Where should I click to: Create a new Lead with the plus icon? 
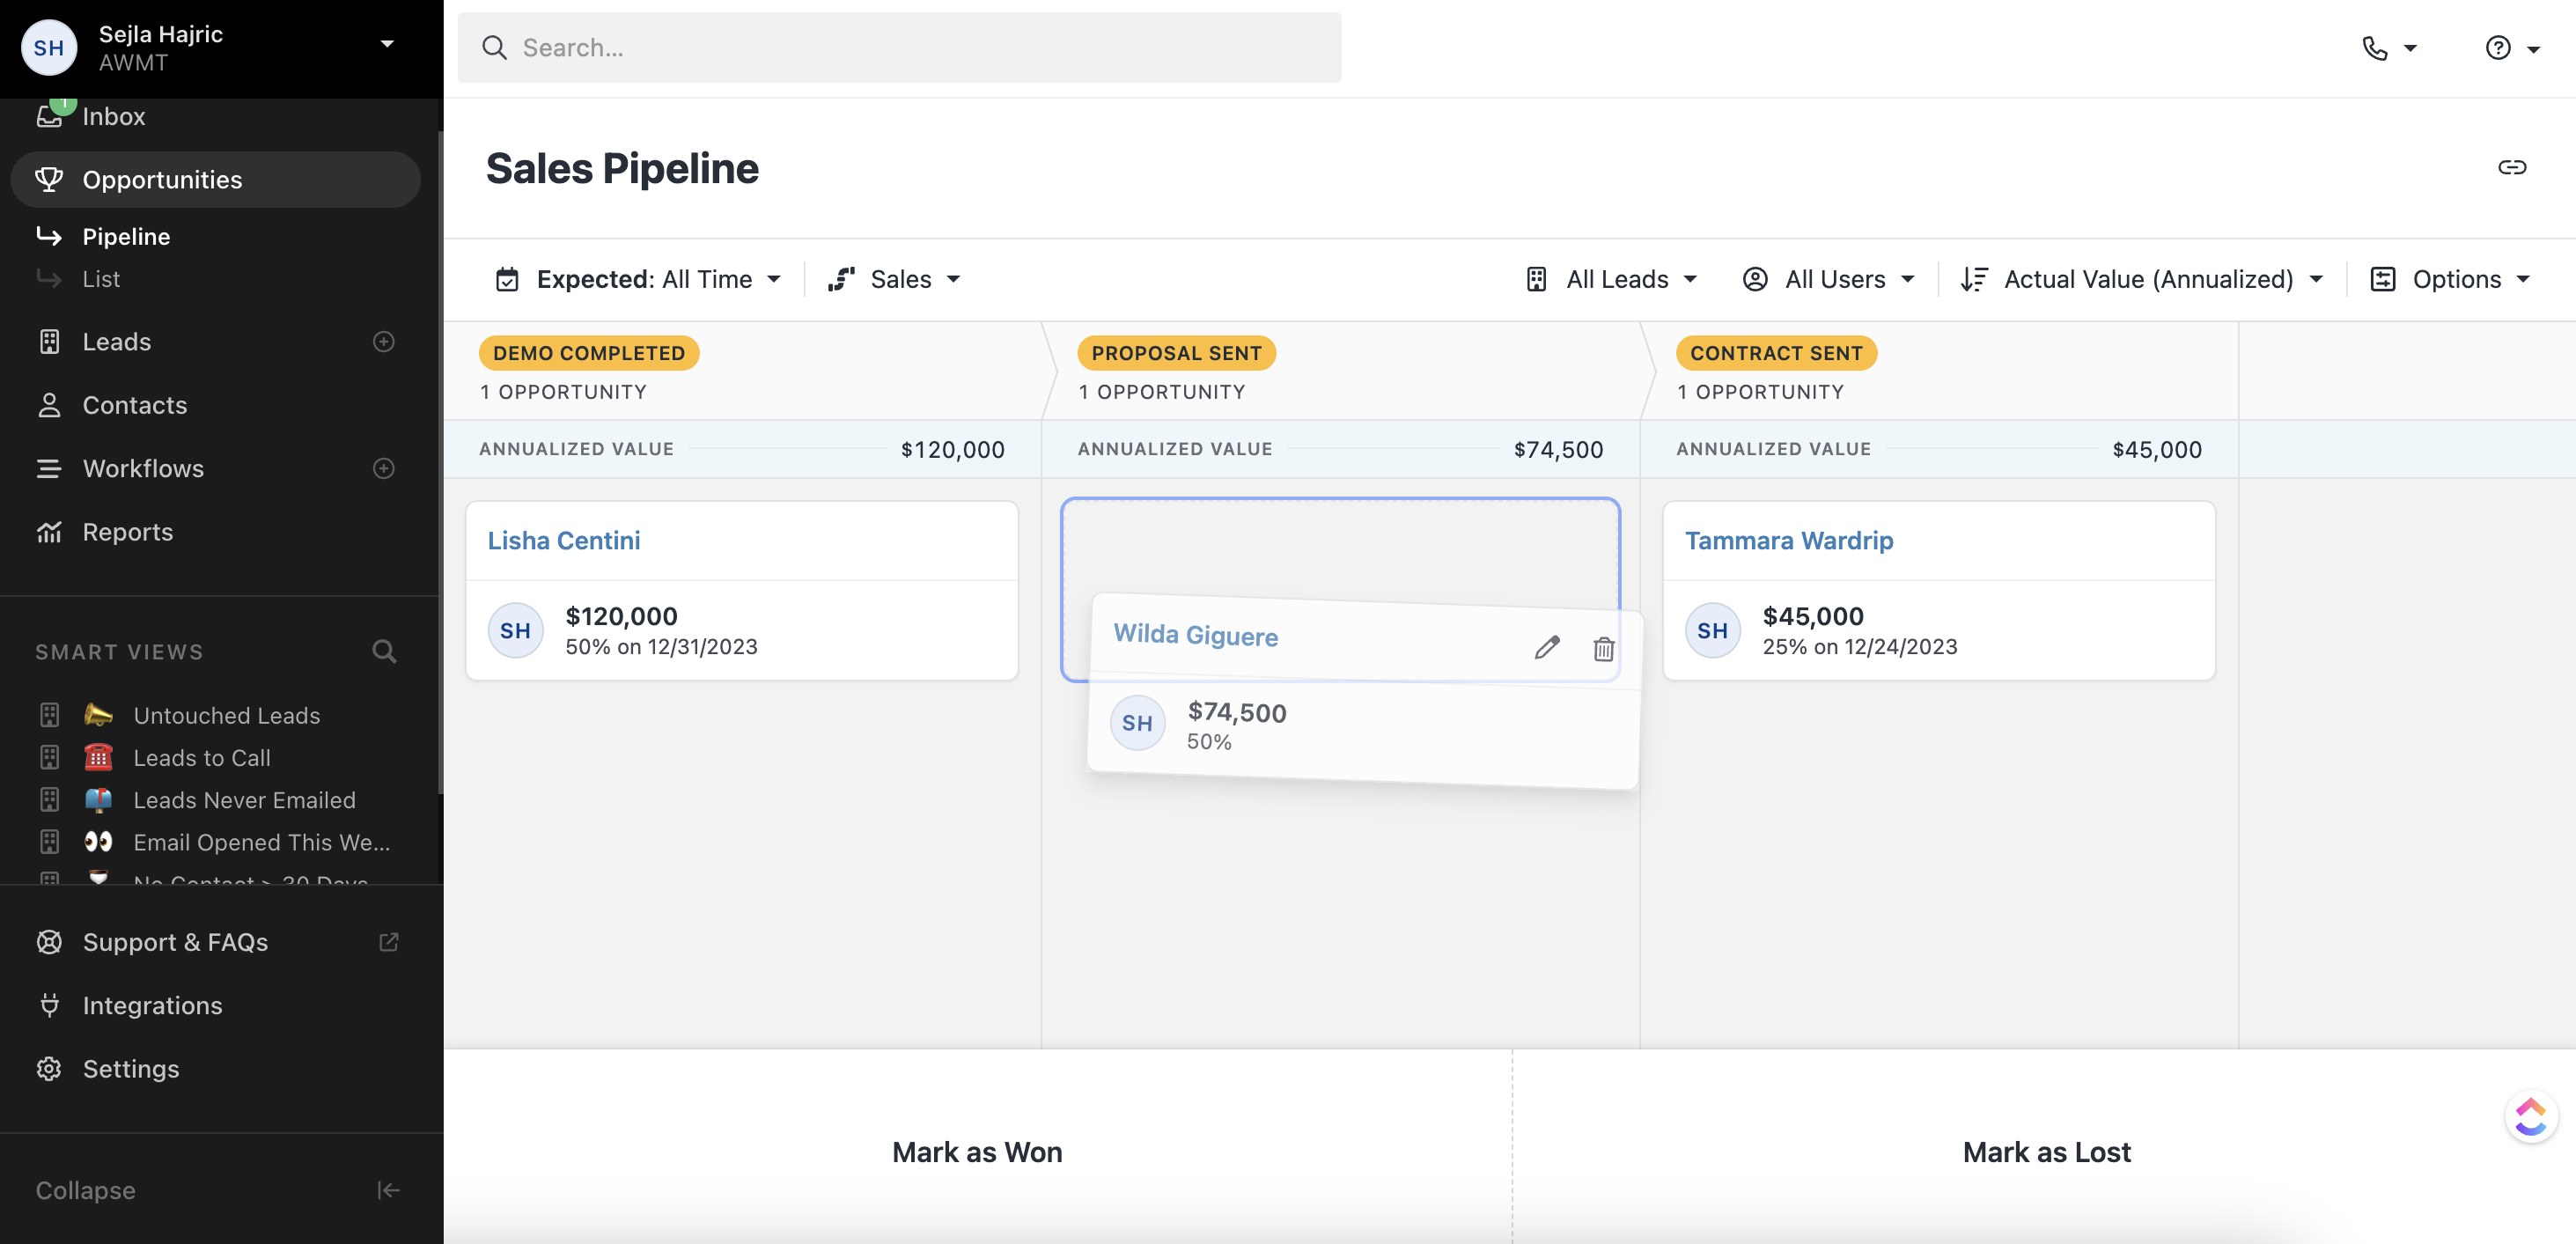tap(384, 341)
